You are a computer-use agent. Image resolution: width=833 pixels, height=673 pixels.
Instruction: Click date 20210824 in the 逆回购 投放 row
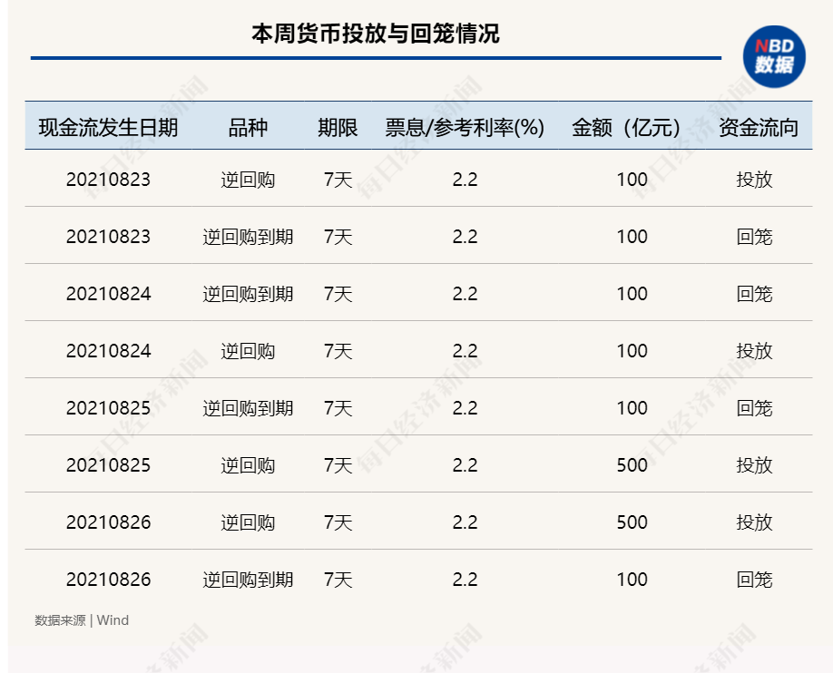108,351
